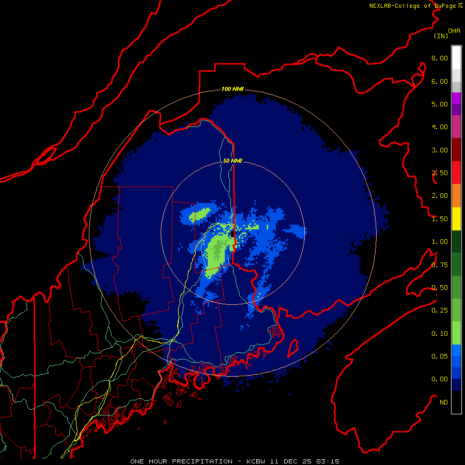Viewport: 465px width, 465px height.
Task: Click the bright red swatch near 2.50
Action: tap(456, 173)
